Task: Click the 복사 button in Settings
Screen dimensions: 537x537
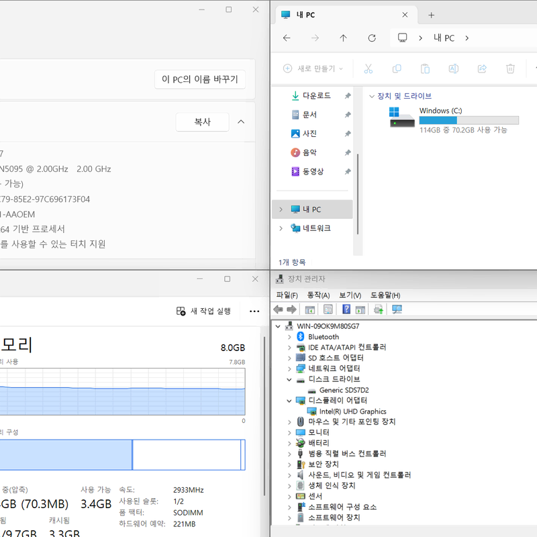Action: tap(202, 122)
